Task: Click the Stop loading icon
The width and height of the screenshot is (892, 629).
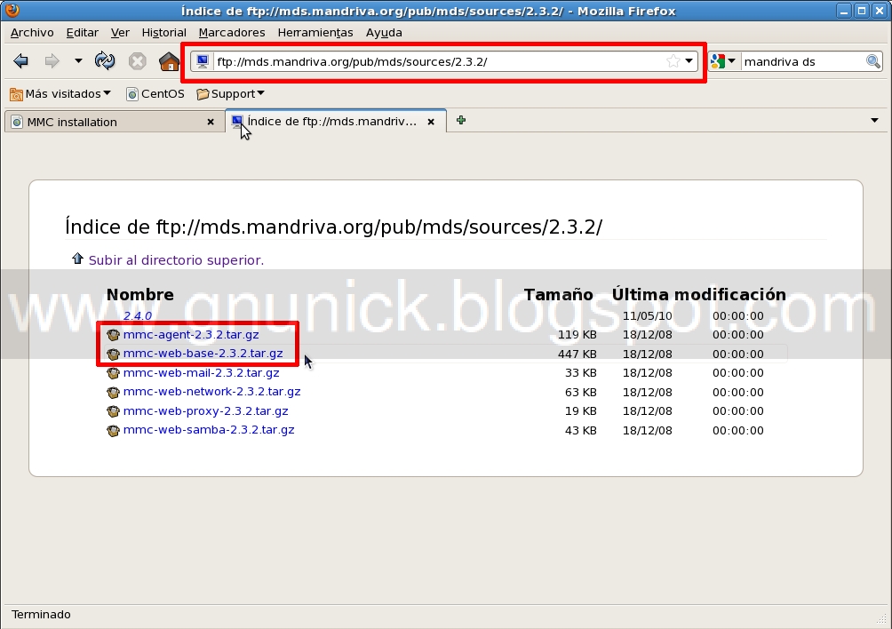Action: [x=137, y=60]
